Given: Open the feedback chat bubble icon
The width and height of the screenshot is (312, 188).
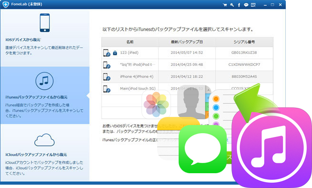Looking at the screenshot, I should (246, 5).
